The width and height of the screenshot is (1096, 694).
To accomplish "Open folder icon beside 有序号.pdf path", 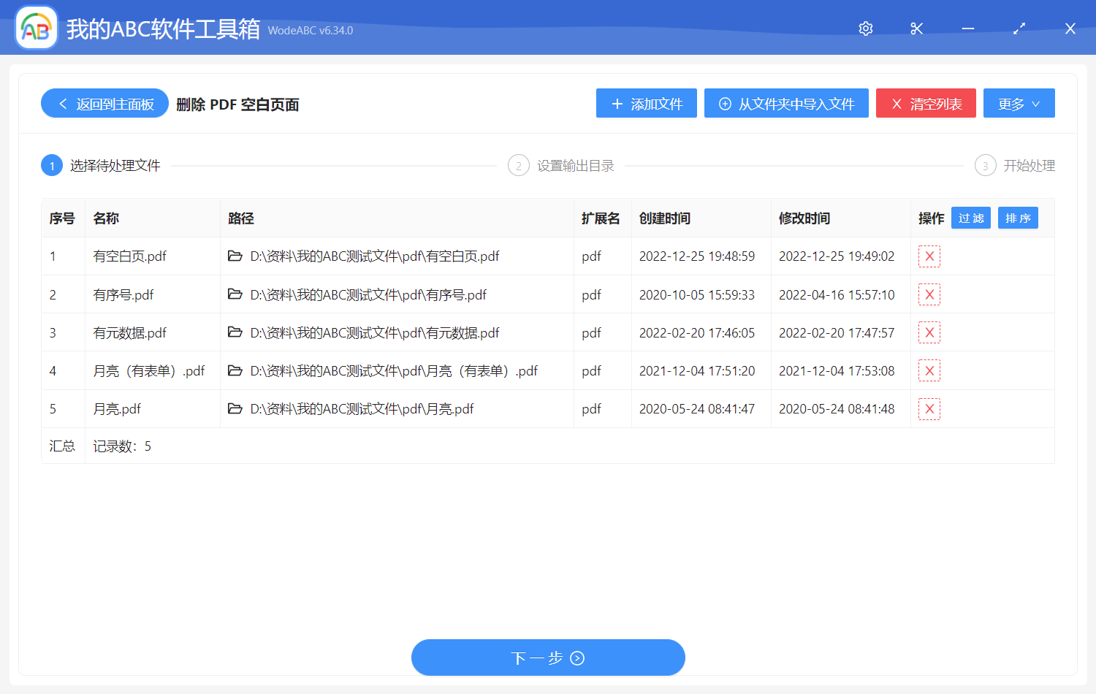I will click(x=235, y=294).
